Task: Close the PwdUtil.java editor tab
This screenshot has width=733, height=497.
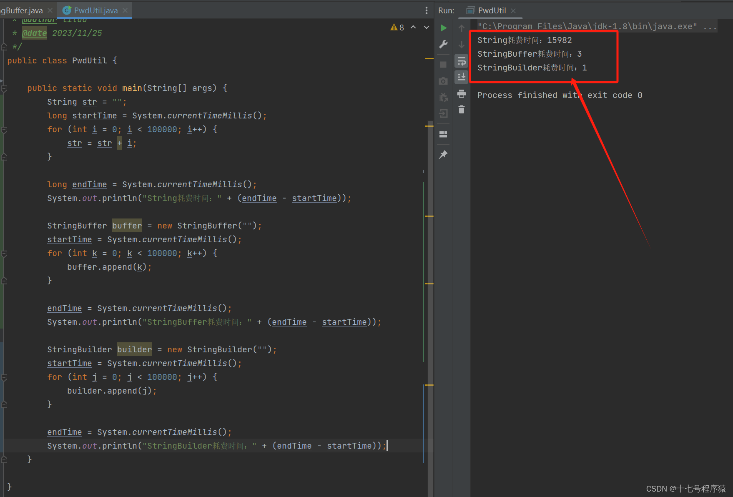Action: coord(125,10)
